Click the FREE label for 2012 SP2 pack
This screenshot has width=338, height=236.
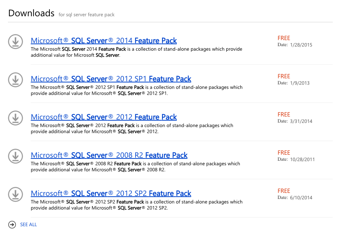pyautogui.click(x=284, y=191)
